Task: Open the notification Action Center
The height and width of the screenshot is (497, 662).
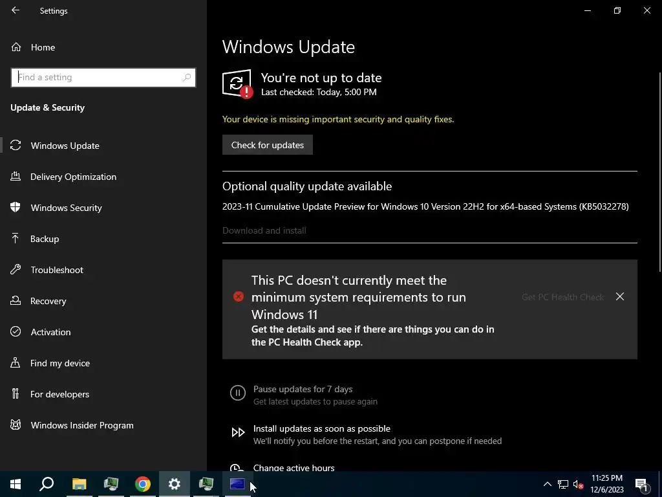Action: click(641, 484)
